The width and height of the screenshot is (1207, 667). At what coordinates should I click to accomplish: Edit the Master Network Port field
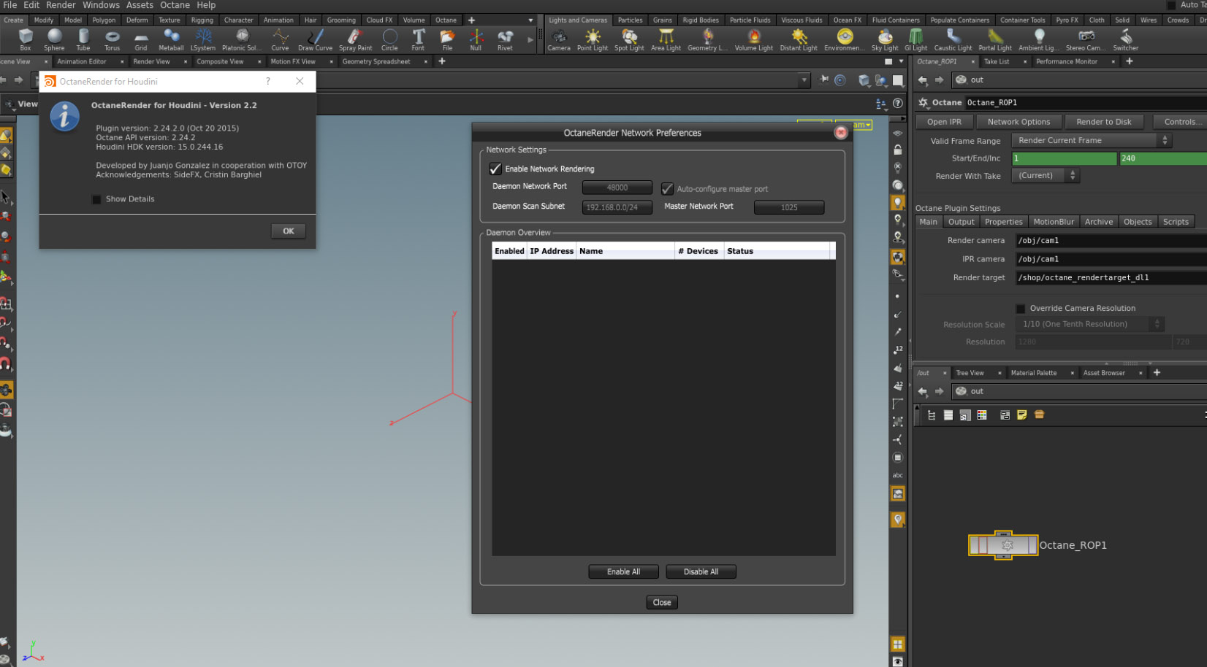[789, 207]
